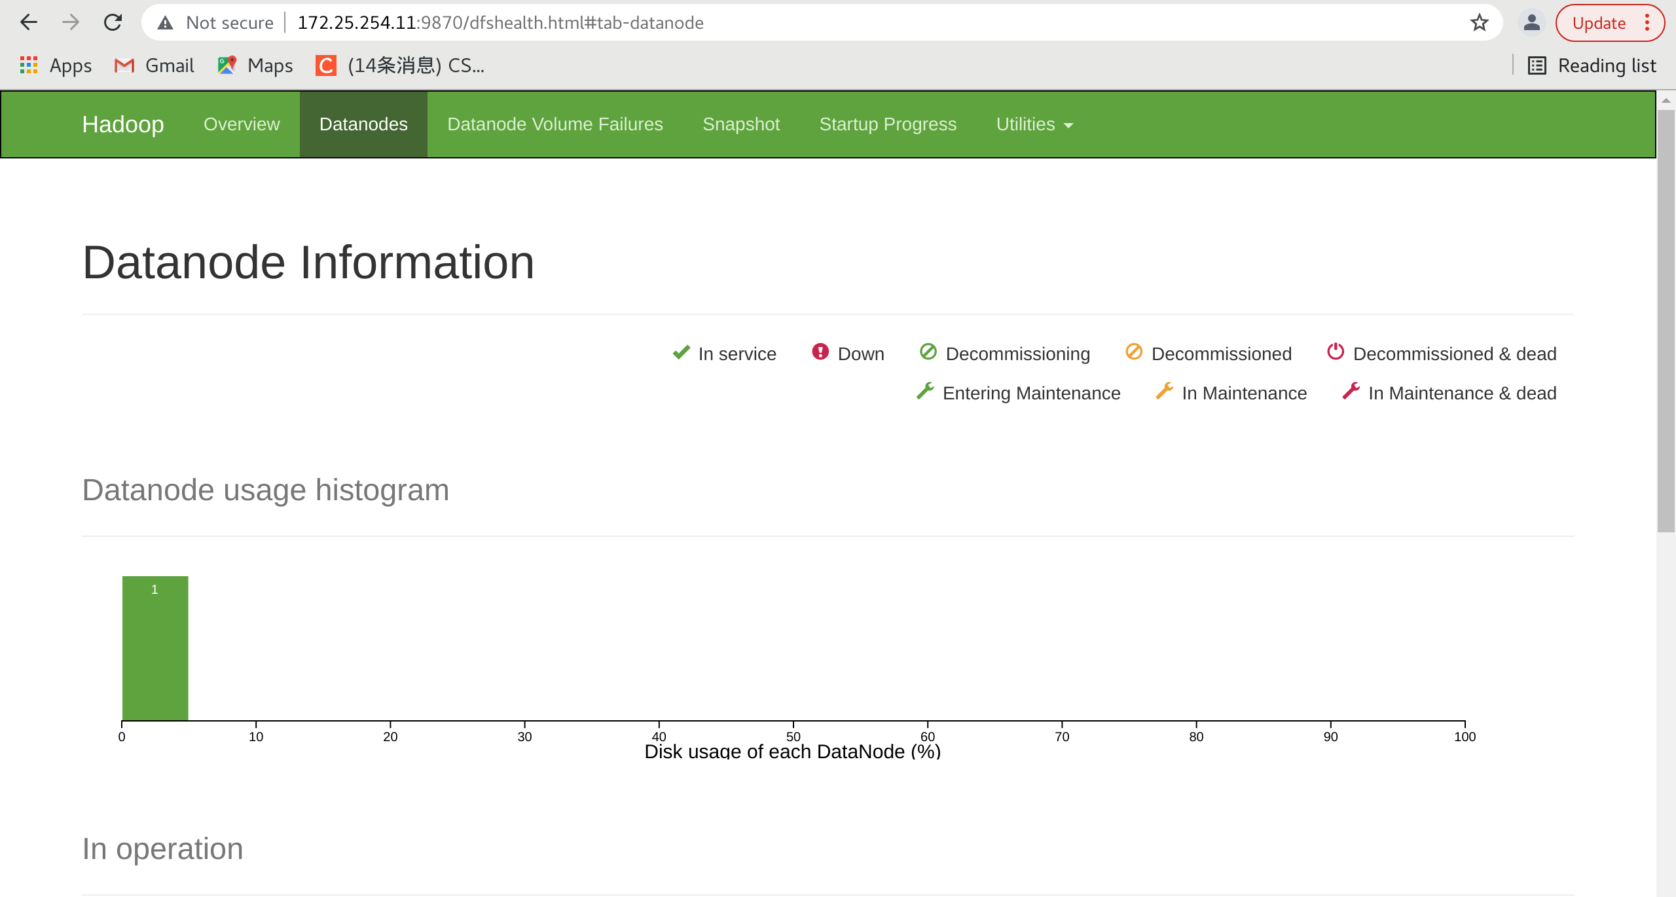Click the orange Decommissioned icon
1676x897 pixels.
[x=1133, y=352]
